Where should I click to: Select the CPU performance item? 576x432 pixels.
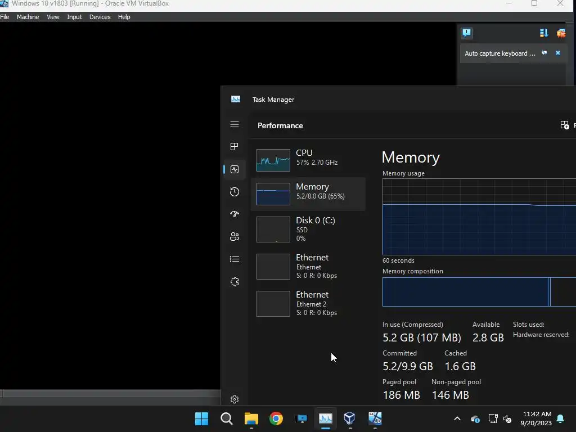[x=308, y=160]
